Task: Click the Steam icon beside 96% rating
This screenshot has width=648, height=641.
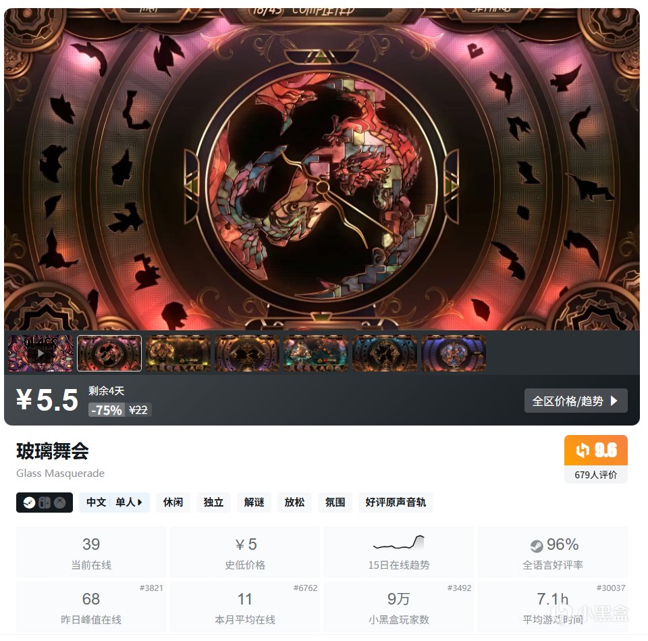Action: [x=537, y=546]
